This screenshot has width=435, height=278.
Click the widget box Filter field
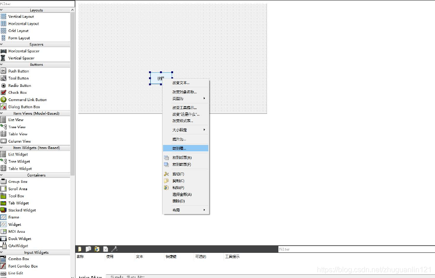[x=38, y=4]
